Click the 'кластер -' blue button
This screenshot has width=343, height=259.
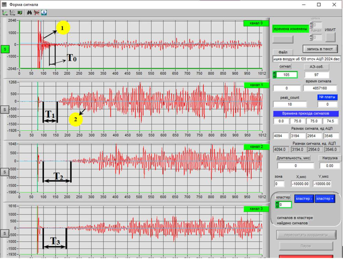(304, 198)
